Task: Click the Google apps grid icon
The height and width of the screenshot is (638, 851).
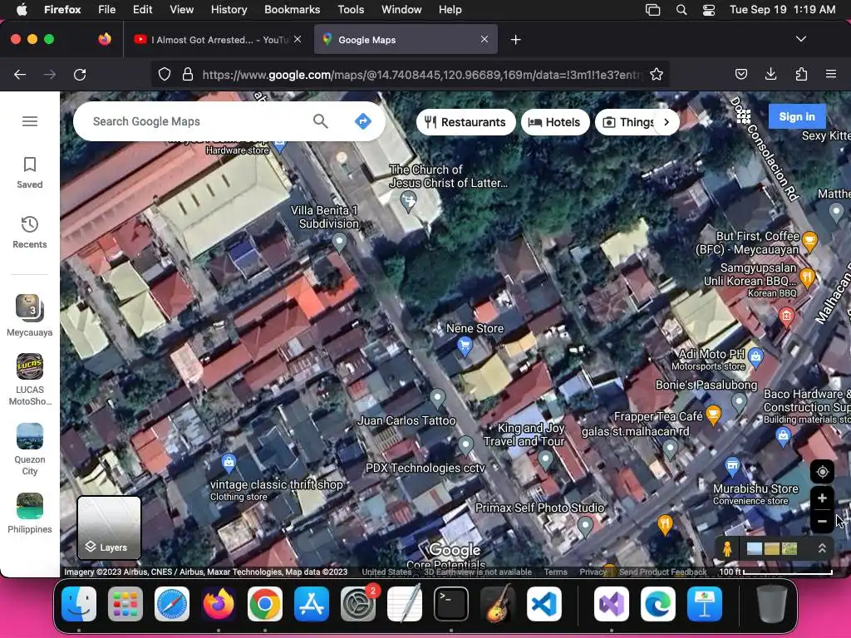Action: pyautogui.click(x=744, y=116)
